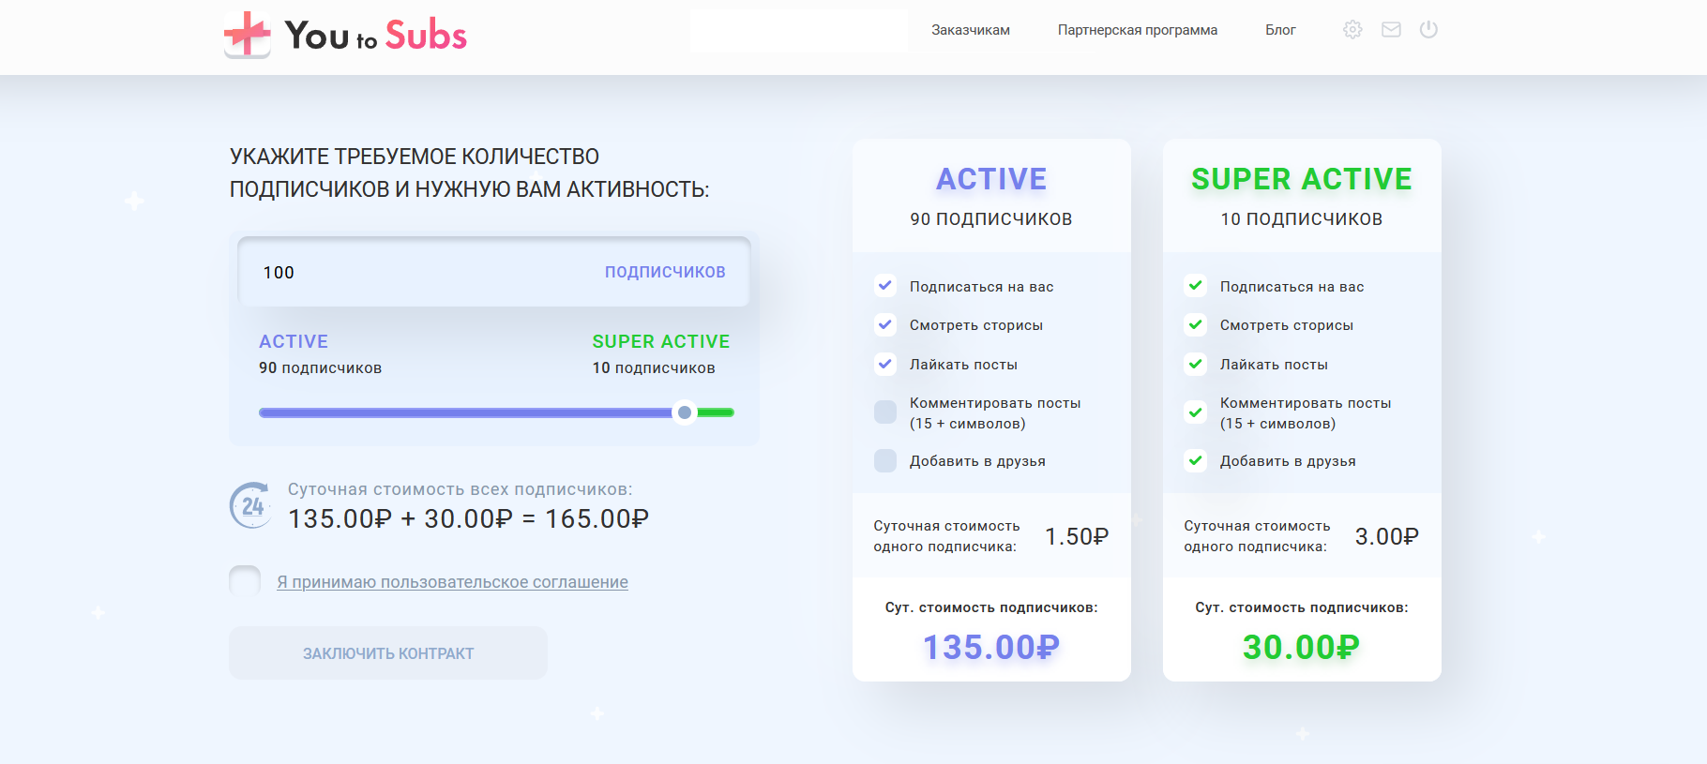Select the SUPER ACTIVE plan card title
This screenshot has height=764, width=1707.
pos(1301,179)
